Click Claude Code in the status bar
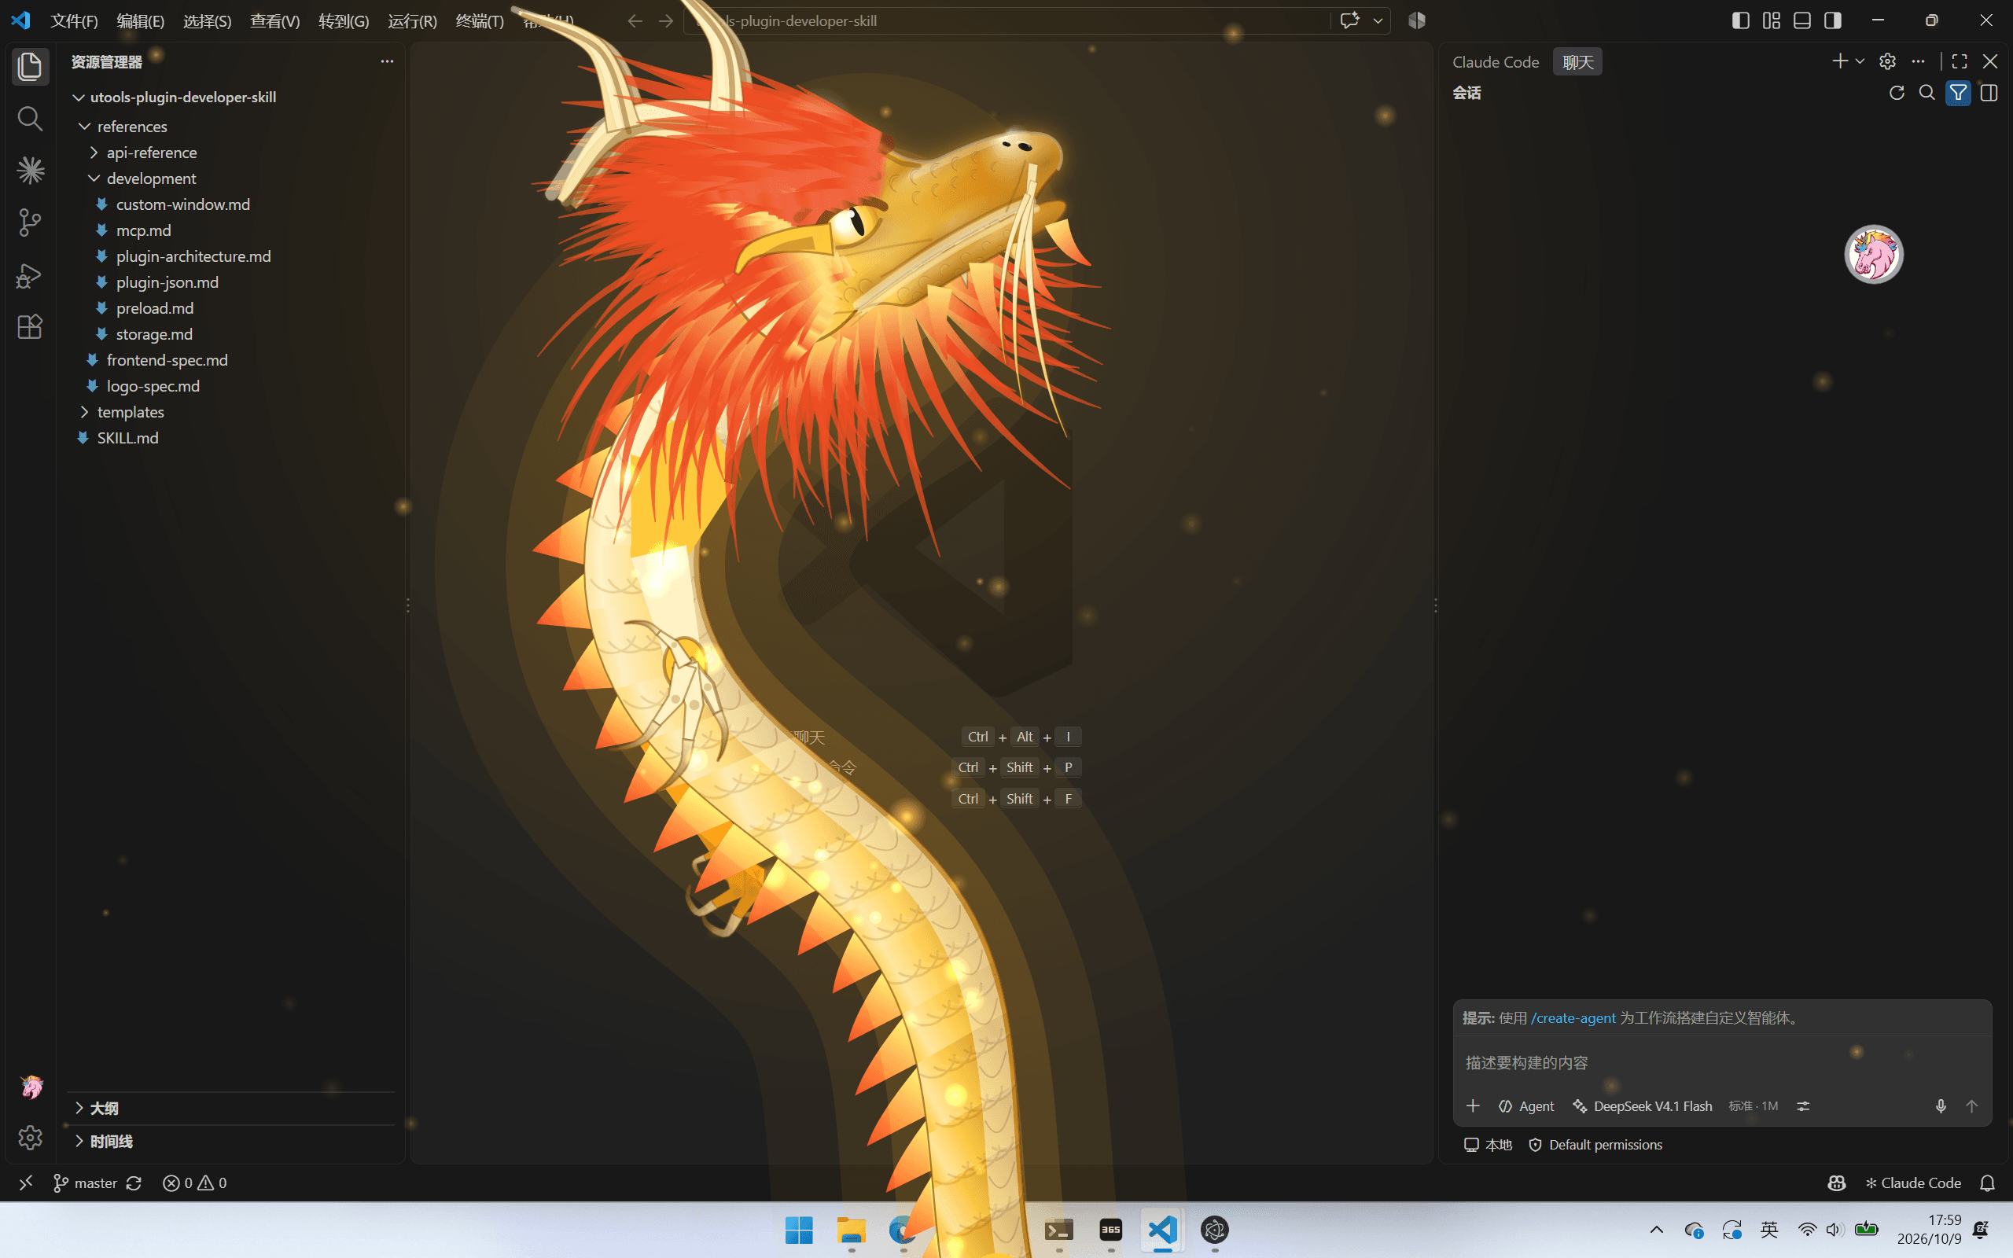 (1912, 1183)
